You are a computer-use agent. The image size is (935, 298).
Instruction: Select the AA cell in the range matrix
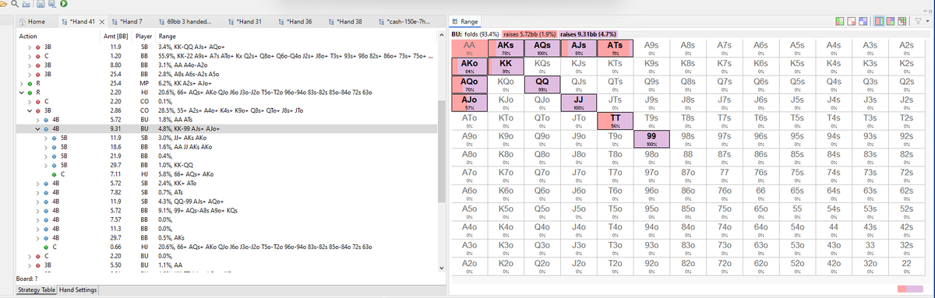point(469,48)
